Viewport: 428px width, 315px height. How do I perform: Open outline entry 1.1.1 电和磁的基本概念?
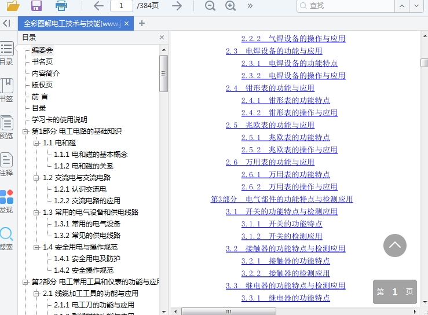click(90, 155)
